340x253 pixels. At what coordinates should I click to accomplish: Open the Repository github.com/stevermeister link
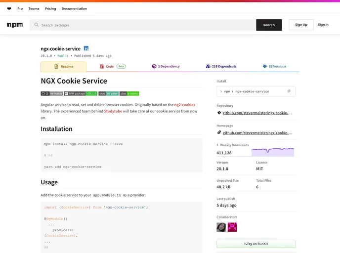point(257,113)
